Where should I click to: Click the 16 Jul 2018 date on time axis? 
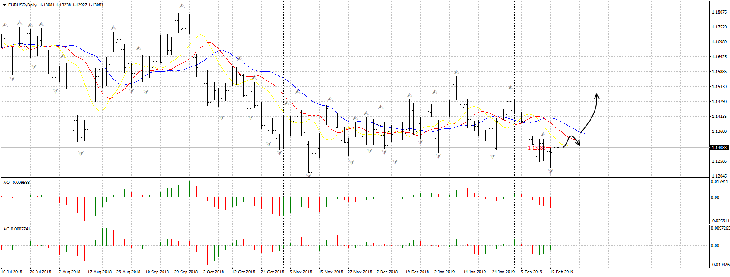pos(11,272)
